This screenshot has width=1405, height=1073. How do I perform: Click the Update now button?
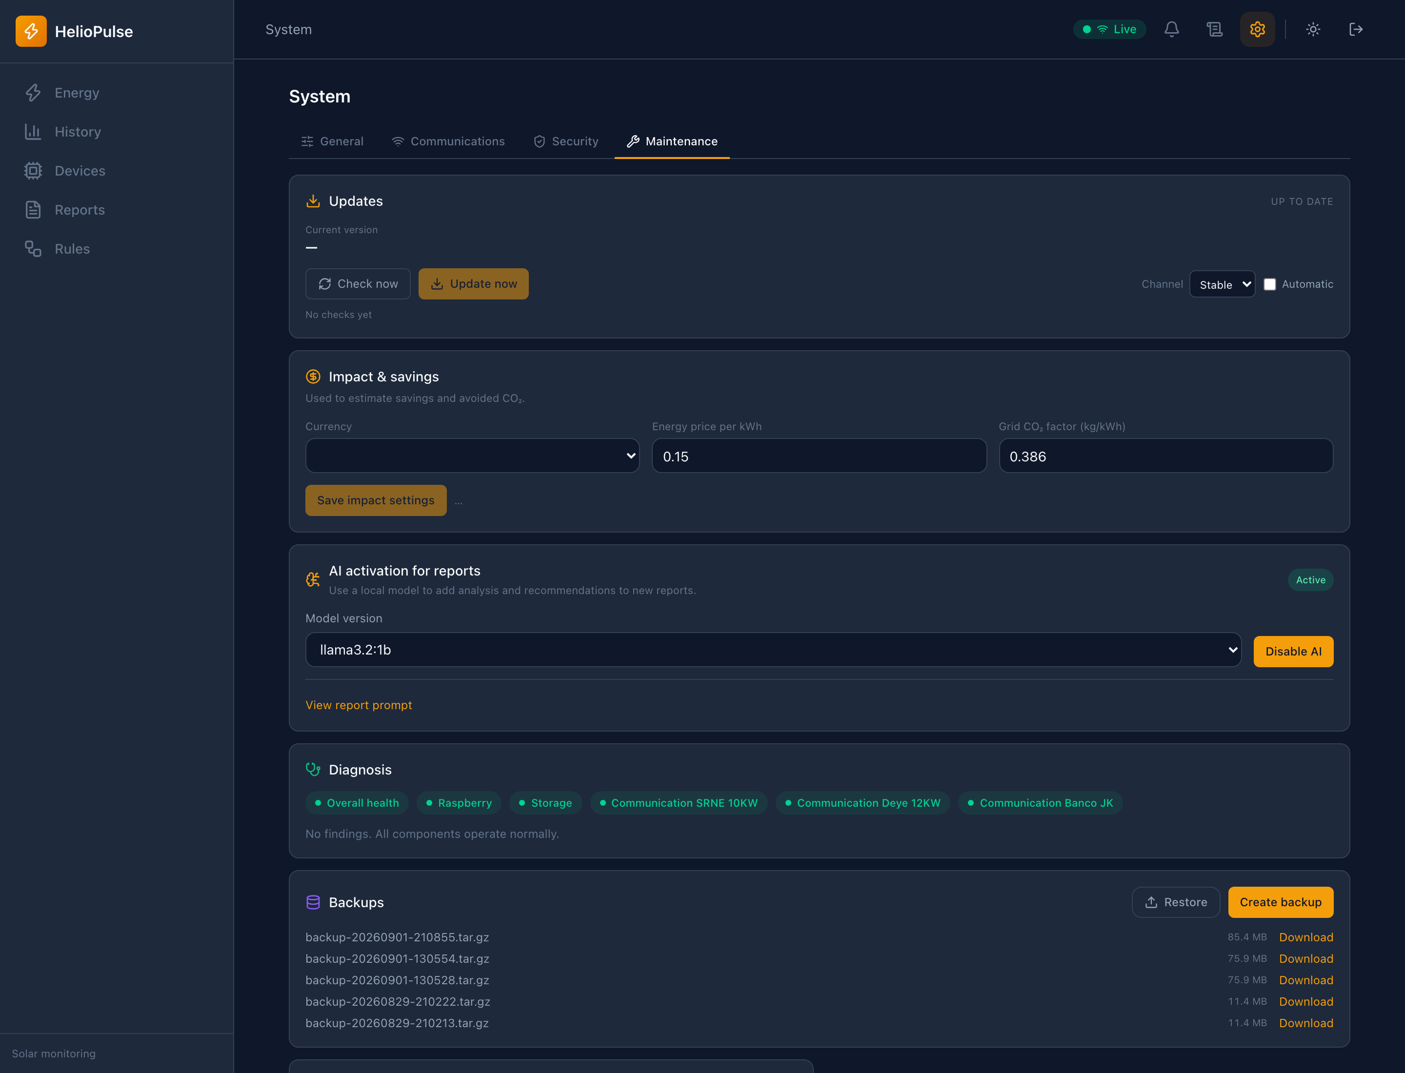[473, 283]
